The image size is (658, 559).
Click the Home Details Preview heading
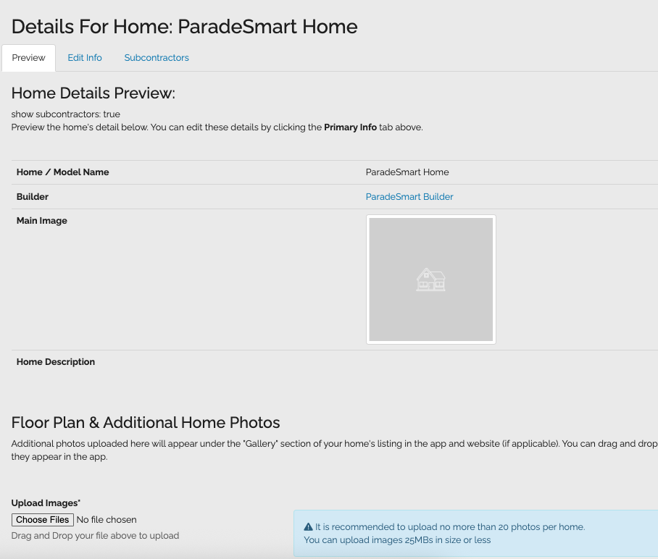(93, 93)
